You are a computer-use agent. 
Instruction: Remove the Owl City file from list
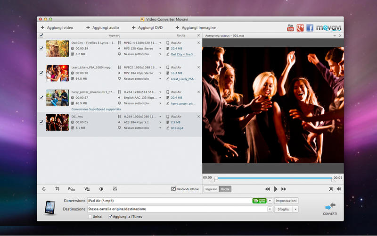[x=198, y=42]
